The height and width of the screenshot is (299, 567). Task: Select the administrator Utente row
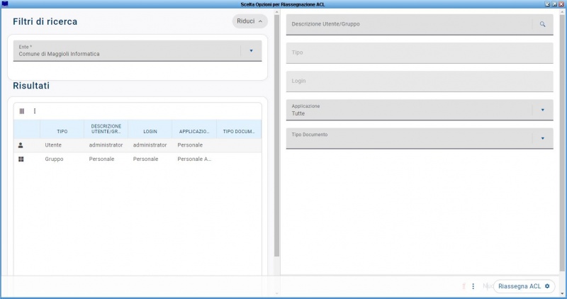106,145
